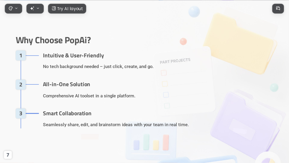Screen dimensions: 289x163
Task: Select step number 2 box
Action: (x=21, y=85)
